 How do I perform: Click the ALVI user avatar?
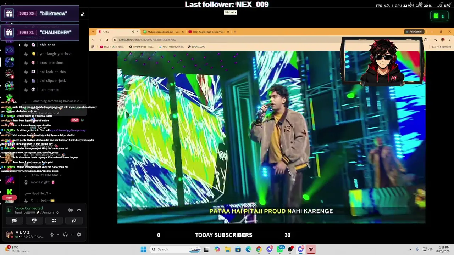click(x=10, y=234)
